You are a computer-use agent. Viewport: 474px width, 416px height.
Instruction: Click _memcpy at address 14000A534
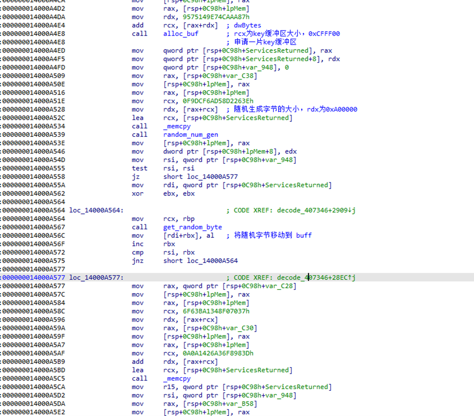pos(177,126)
